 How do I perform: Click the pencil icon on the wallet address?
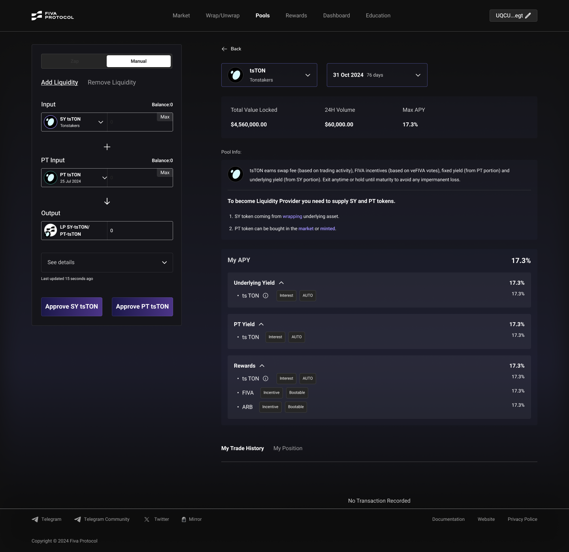528,15
